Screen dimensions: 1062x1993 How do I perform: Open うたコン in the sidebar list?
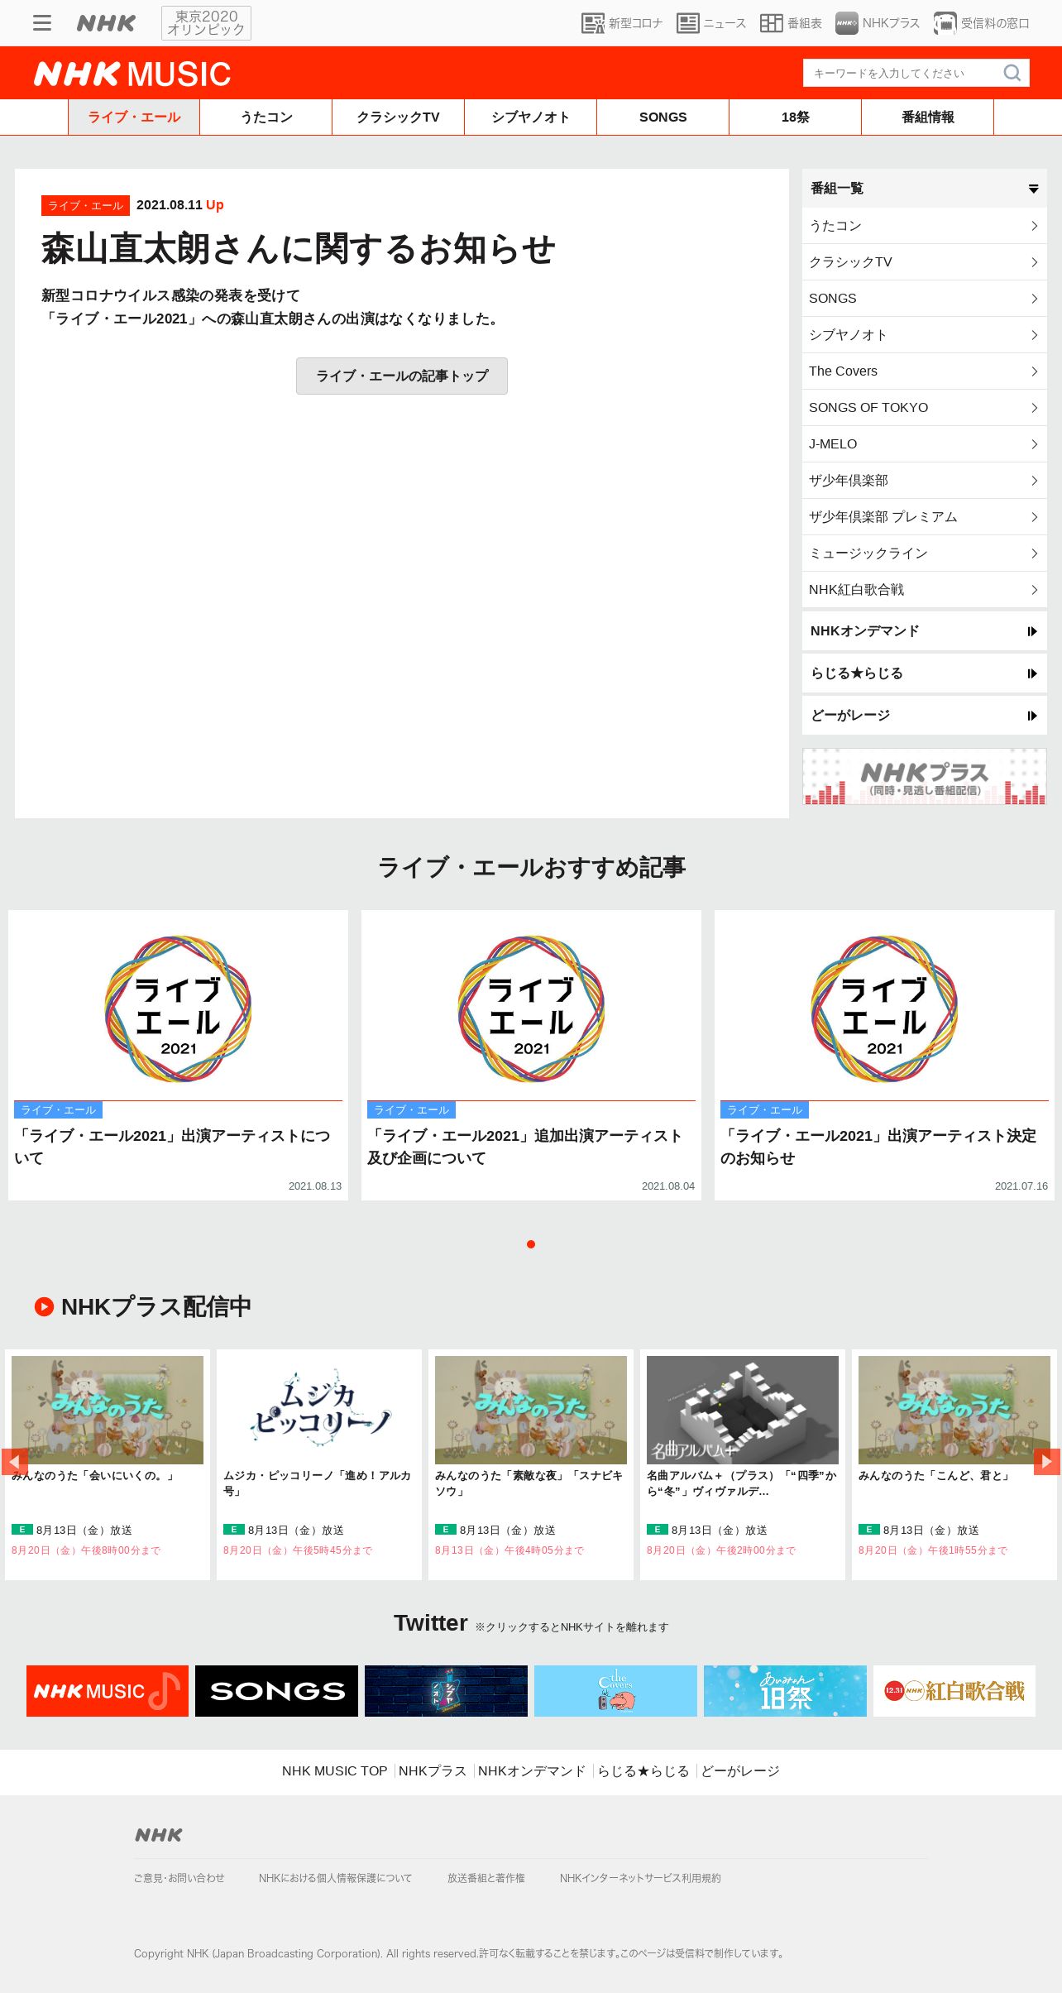925,226
